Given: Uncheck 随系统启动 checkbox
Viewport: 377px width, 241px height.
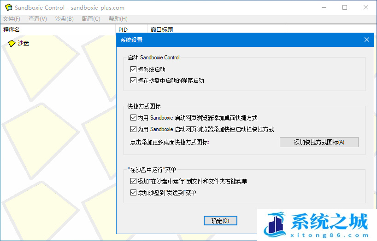Looking at the screenshot, I should pyautogui.click(x=134, y=70).
